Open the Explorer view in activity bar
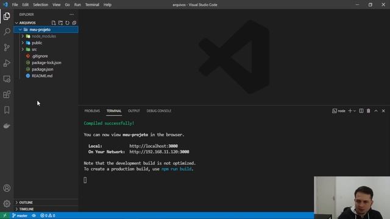The image size is (390, 219). [7, 16]
